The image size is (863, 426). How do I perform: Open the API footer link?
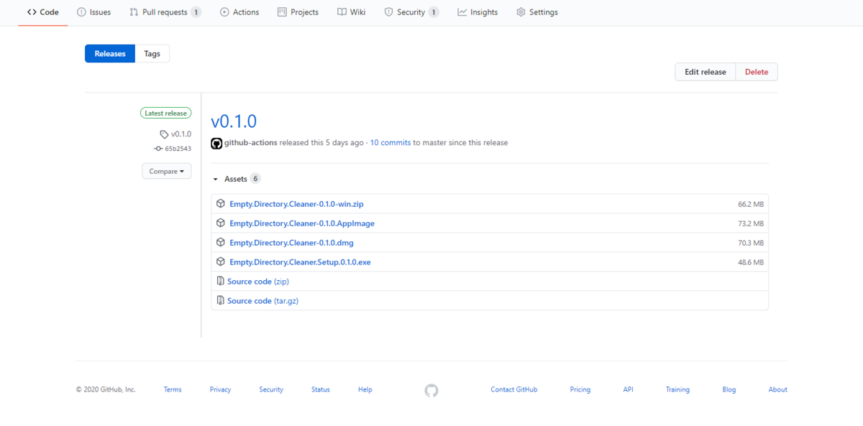(629, 390)
